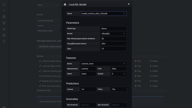Click the Features section heading
Image resolution: width=192 pixels, height=108 pixels.
pos(71,58)
